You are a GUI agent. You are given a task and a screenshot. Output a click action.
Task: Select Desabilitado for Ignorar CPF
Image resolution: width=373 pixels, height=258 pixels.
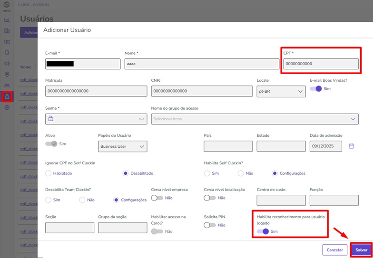click(126, 173)
